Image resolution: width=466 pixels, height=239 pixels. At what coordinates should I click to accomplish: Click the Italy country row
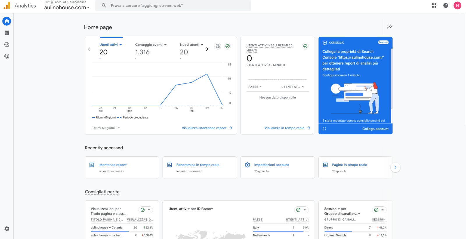(281, 228)
